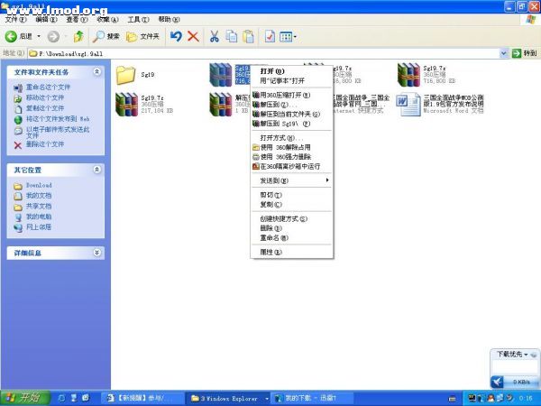Collapse the 文件和文件夹任务 panel
Screen dimensions: 541x406
click(x=97, y=70)
